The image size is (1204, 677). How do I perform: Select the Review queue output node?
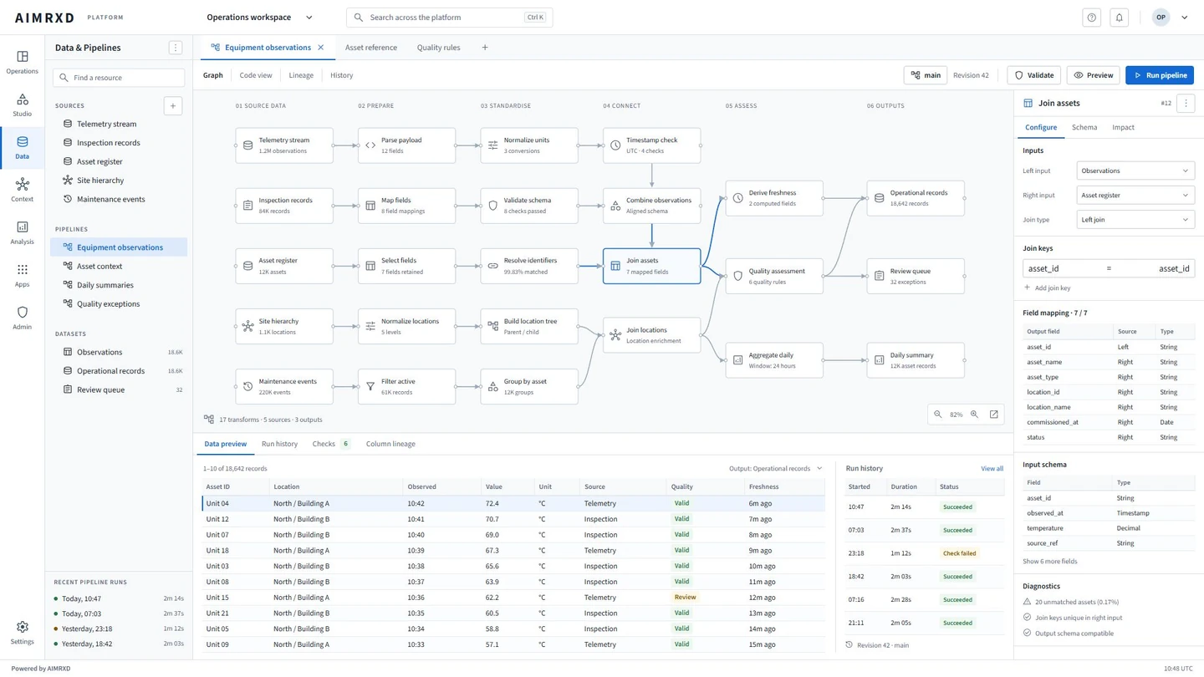(916, 276)
